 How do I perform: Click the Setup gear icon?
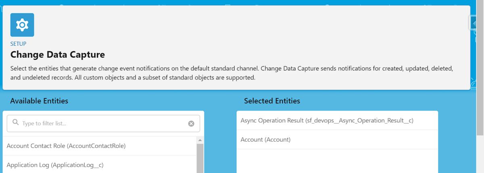[x=22, y=25]
